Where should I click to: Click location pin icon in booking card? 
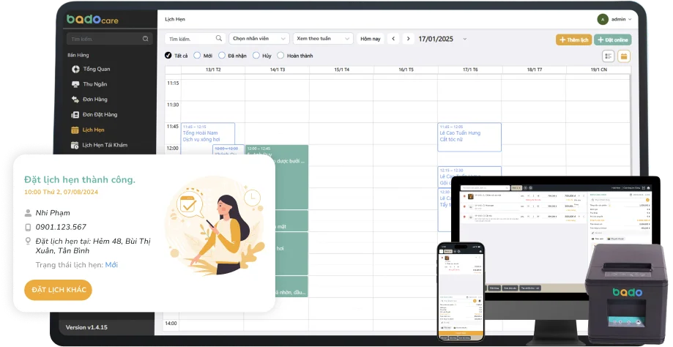28,241
